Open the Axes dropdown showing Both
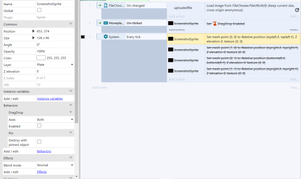The image size is (301, 179). point(55,119)
